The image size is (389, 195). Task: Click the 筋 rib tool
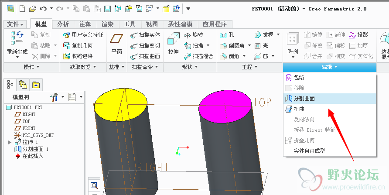pyautogui.click(x=262, y=56)
